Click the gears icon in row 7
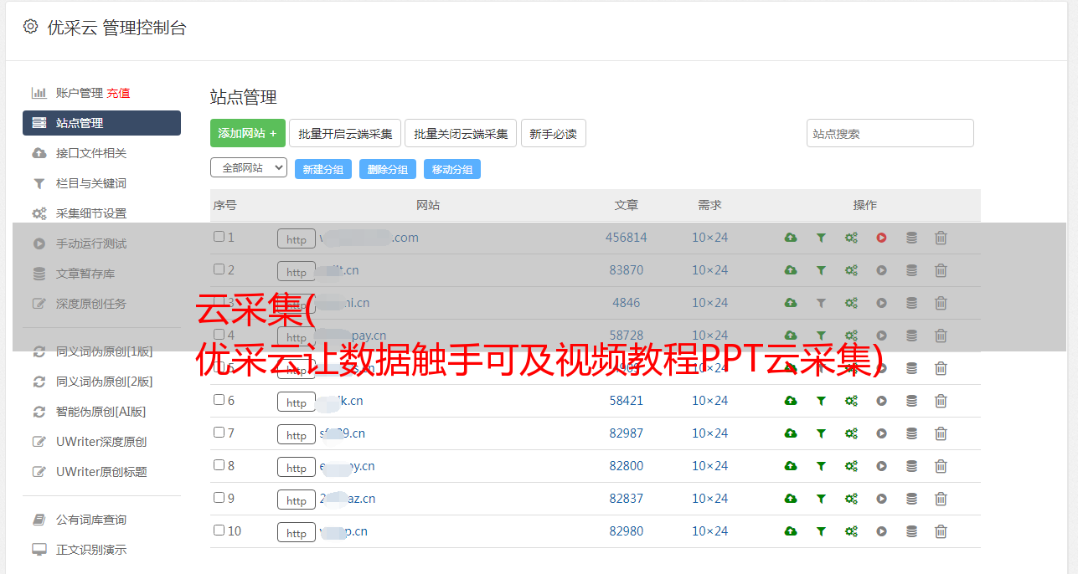 [851, 433]
